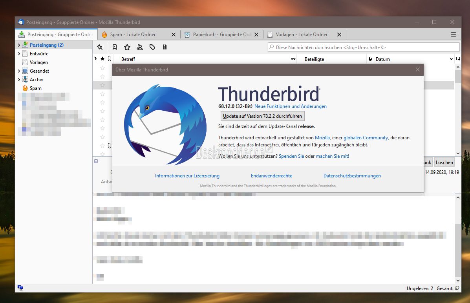
Task: Expand the Gesendet folder
Action: (19, 71)
